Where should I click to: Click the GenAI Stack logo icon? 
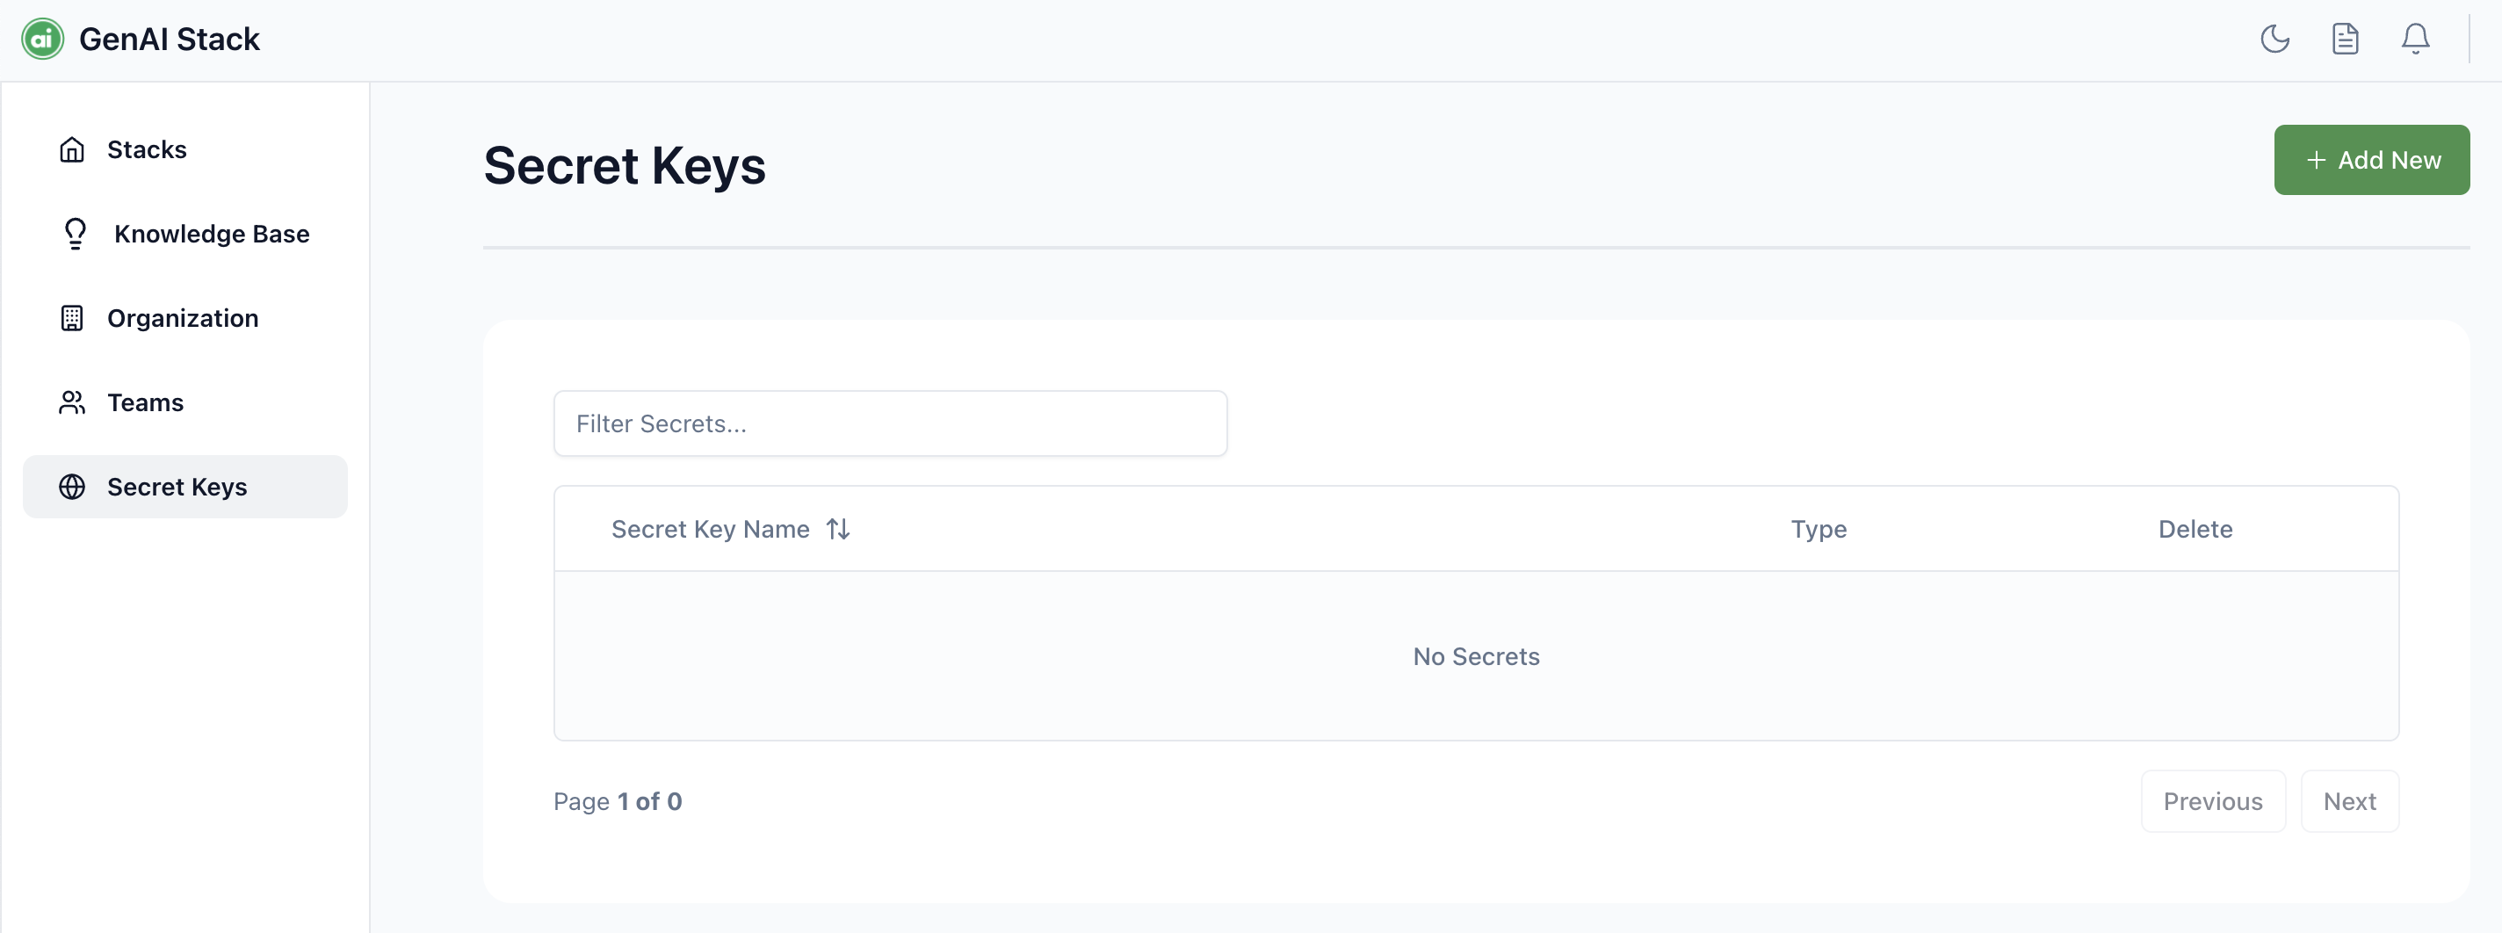[43, 39]
